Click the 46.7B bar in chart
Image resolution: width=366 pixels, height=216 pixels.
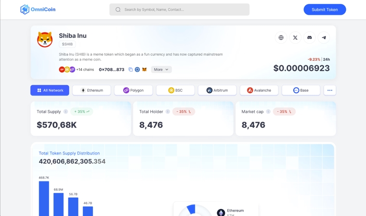[x=88, y=211]
